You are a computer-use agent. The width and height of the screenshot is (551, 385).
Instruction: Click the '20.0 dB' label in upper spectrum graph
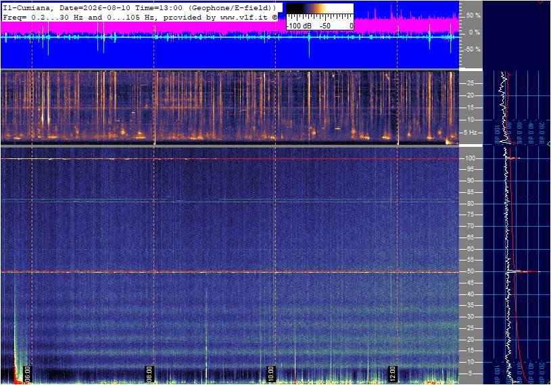pyautogui.click(x=542, y=132)
